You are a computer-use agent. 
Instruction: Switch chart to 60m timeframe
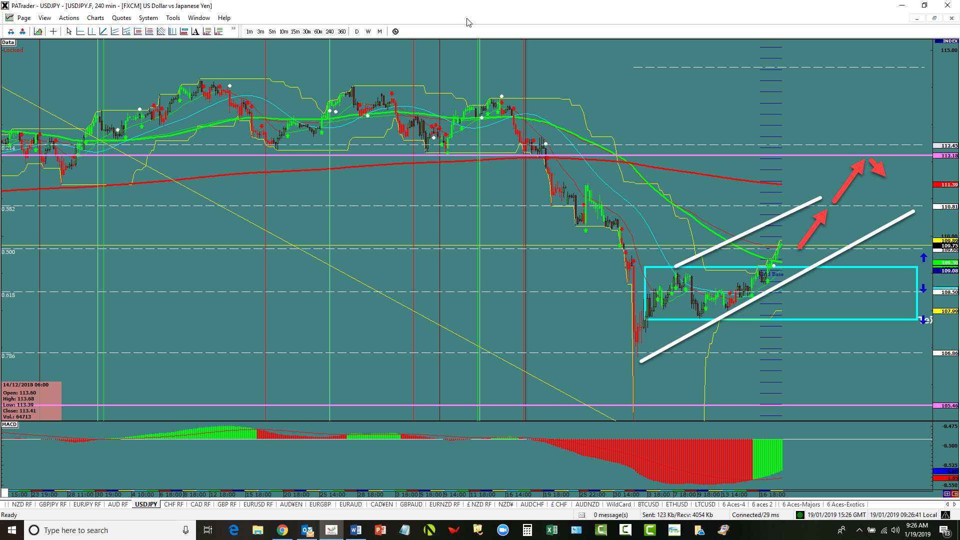tap(318, 31)
